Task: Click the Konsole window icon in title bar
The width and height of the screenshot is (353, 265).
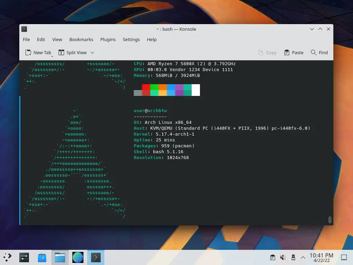Action: (x=24, y=29)
